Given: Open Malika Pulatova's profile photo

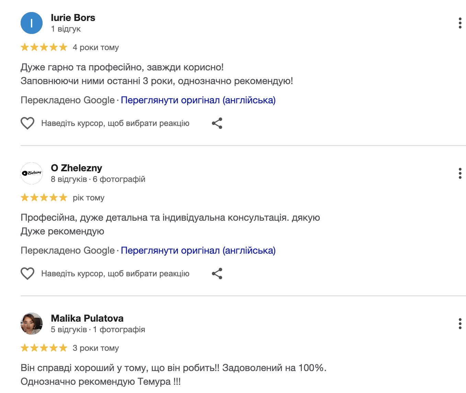Looking at the screenshot, I should 32,324.
